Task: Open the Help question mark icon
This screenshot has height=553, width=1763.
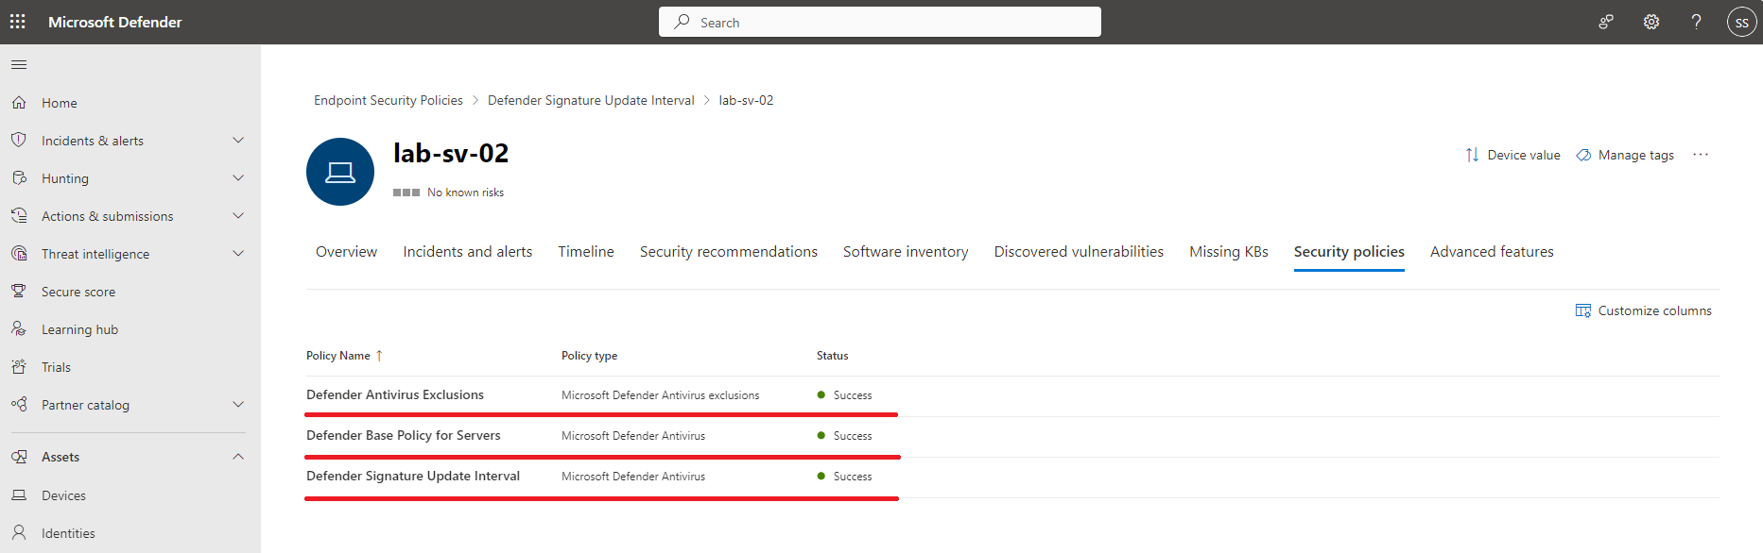Action: click(1697, 22)
